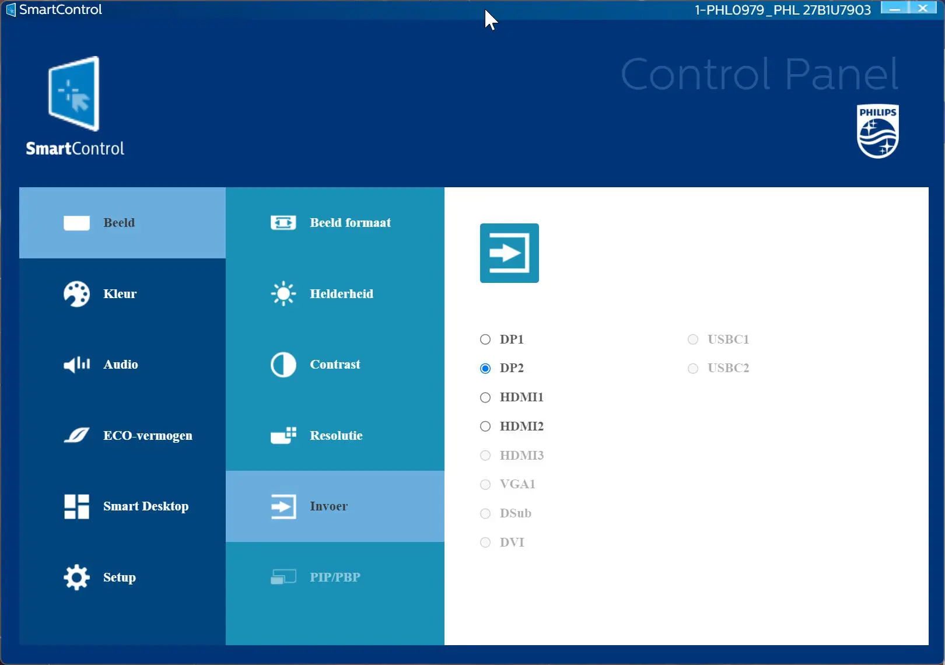This screenshot has width=945, height=665.
Task: Select the Invoer input arrow icon
Action: (283, 506)
